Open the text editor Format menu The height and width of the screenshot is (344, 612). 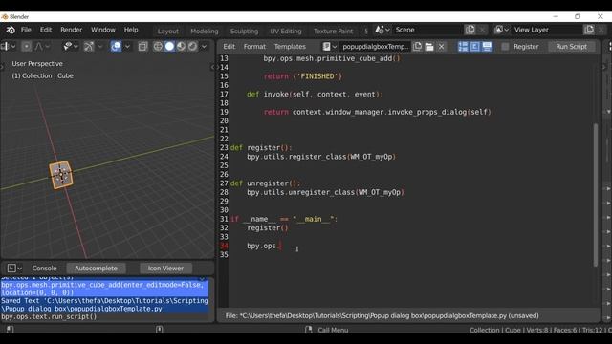click(254, 47)
